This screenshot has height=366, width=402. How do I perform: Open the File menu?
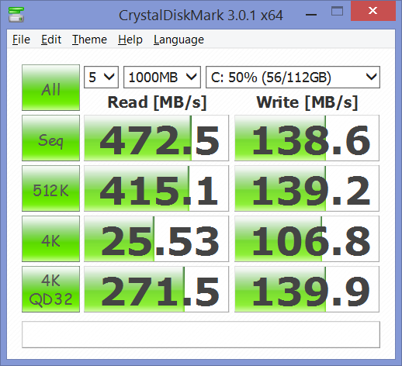(x=21, y=40)
